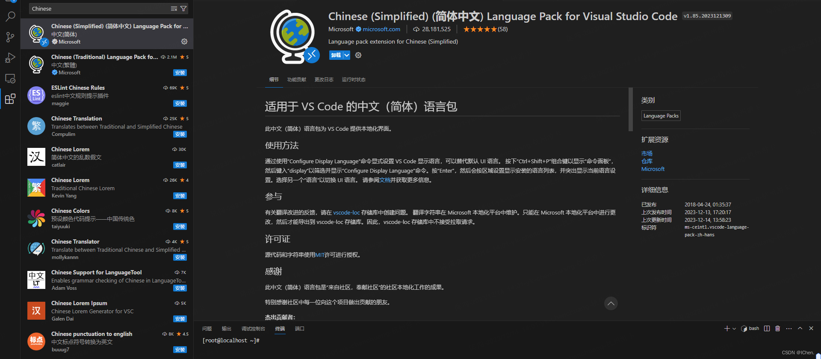Switch to the 细节 details tab
This screenshot has width=821, height=359.
pos(274,79)
